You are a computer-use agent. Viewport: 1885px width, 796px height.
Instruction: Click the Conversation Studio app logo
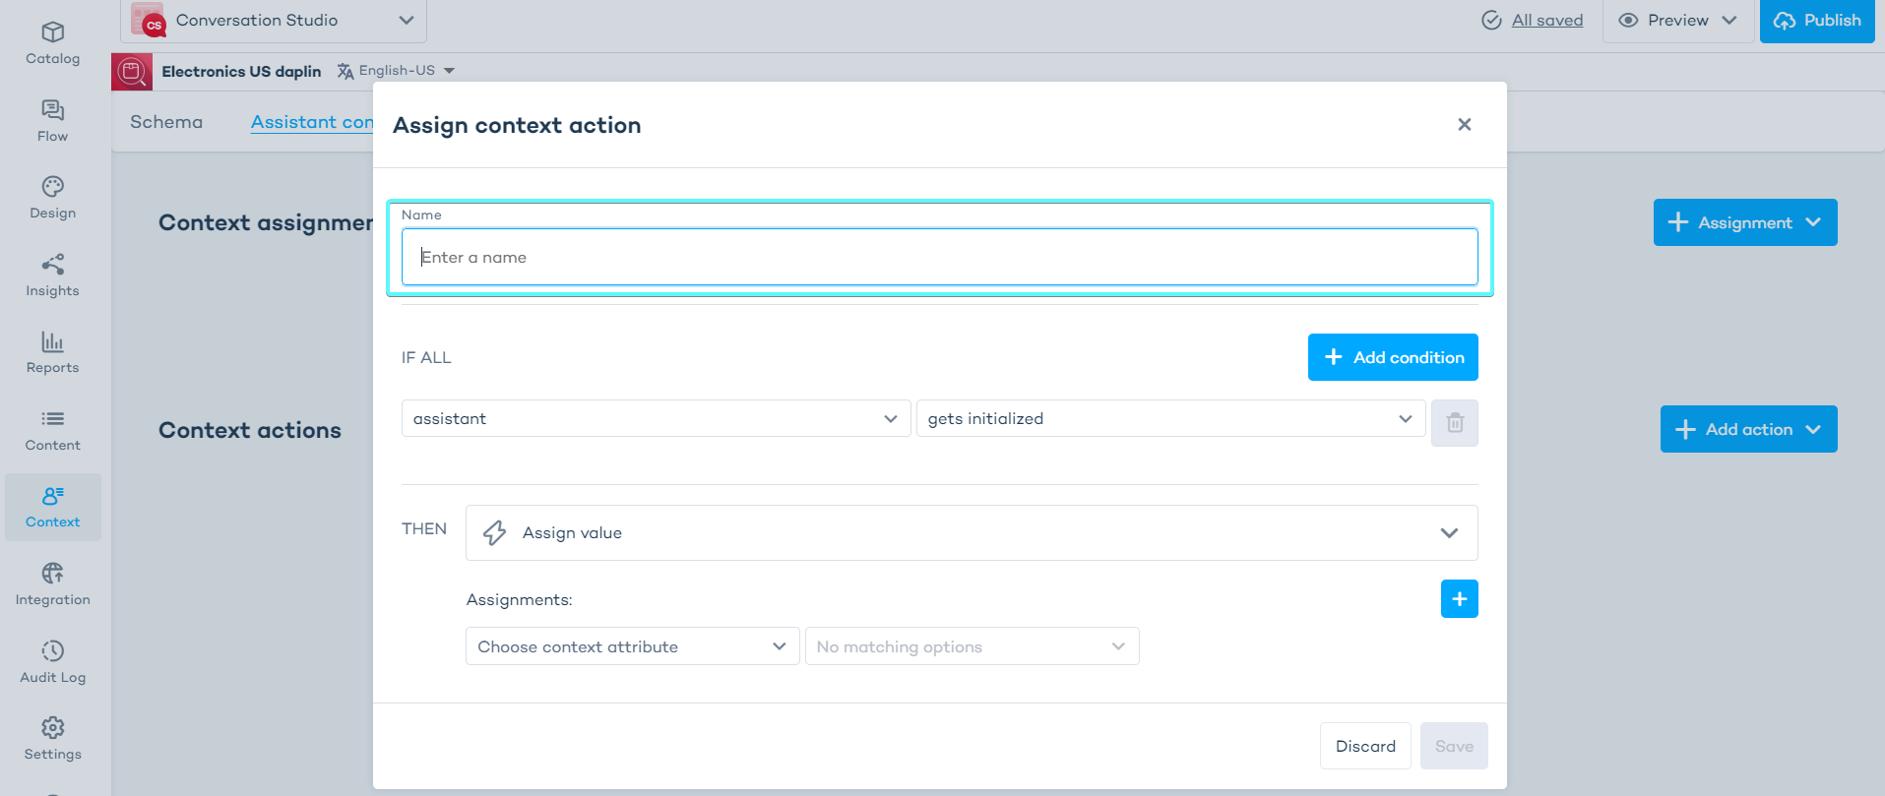(149, 20)
